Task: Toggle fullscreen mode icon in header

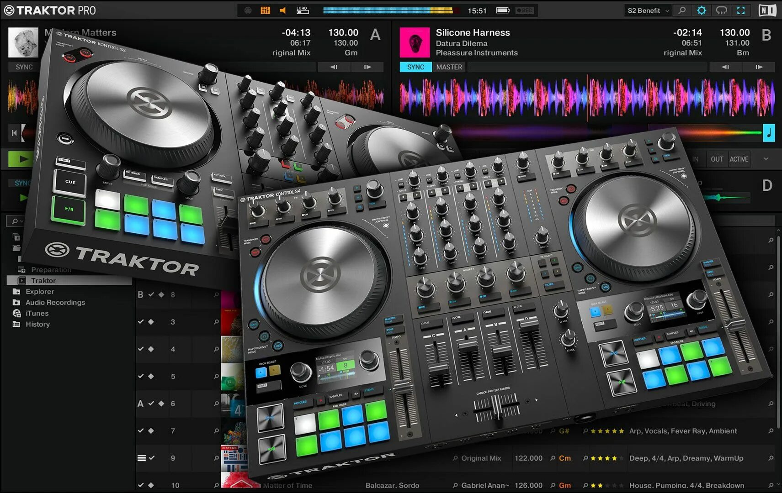Action: (x=741, y=10)
